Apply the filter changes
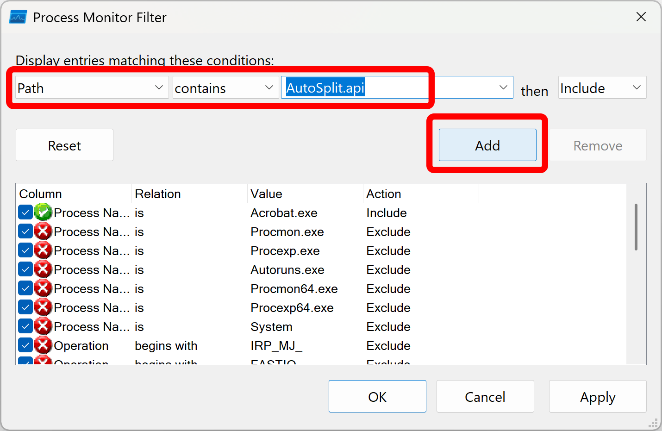 [597, 397]
